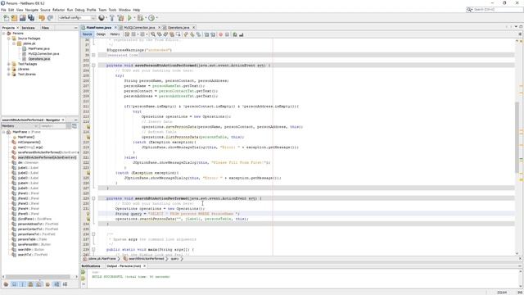
Task: Click the New File toolbar icon
Action: tap(7, 18)
